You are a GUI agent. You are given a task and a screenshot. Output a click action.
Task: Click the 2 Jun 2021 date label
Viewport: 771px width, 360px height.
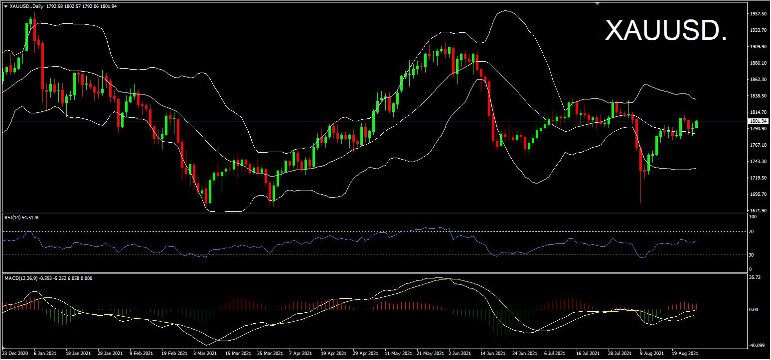click(460, 354)
